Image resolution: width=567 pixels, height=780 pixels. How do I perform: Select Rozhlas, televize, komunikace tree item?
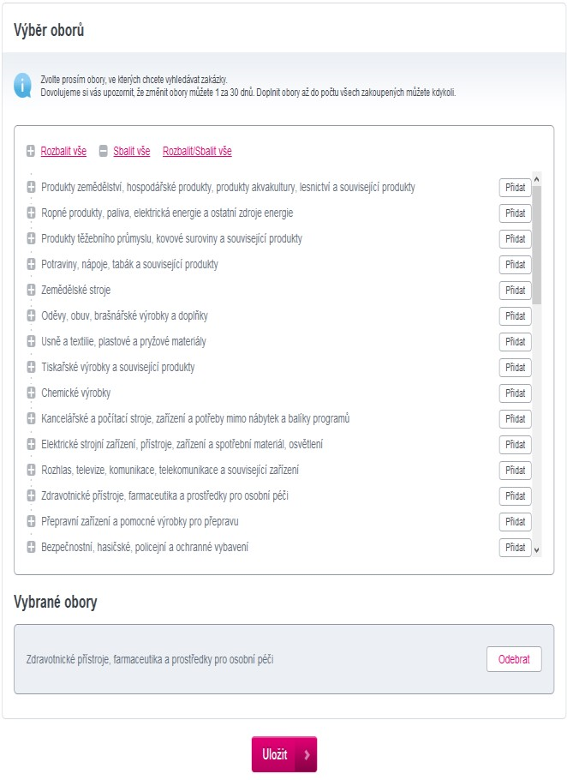click(x=170, y=470)
